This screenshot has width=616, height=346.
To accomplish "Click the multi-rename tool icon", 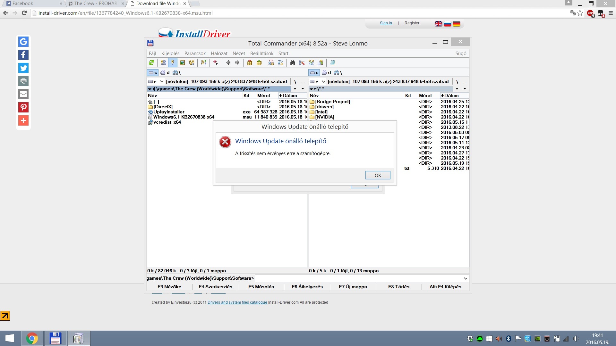I will click(302, 63).
